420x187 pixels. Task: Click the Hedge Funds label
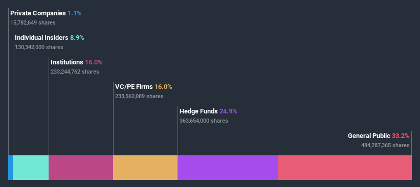[198, 111]
